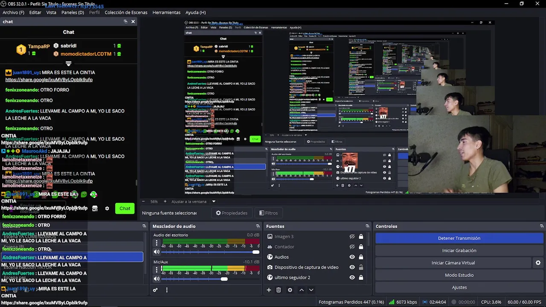Mute Audio del escritorio speaker icon
Screen dimensions: 546x307
[x=157, y=252]
